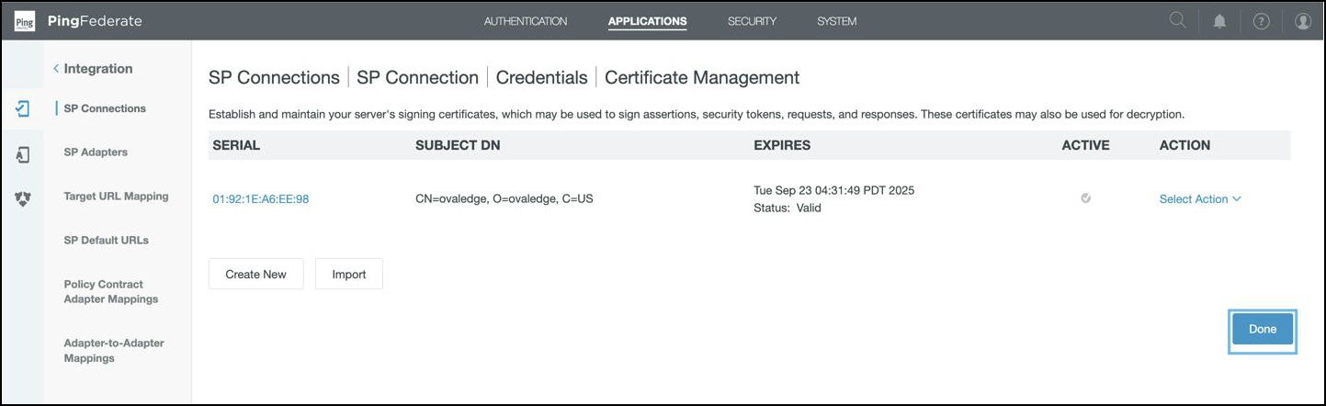Expand the Select Action dropdown
This screenshot has width=1326, height=406.
(1200, 199)
